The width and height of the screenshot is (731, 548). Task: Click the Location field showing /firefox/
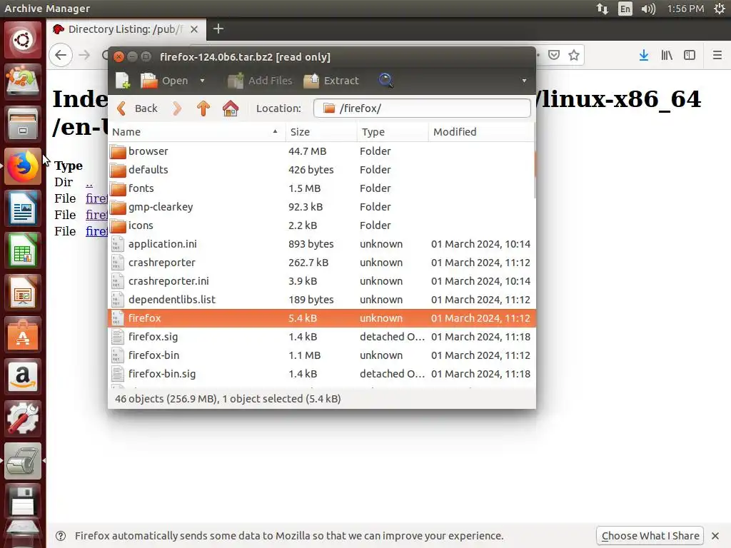(x=422, y=108)
